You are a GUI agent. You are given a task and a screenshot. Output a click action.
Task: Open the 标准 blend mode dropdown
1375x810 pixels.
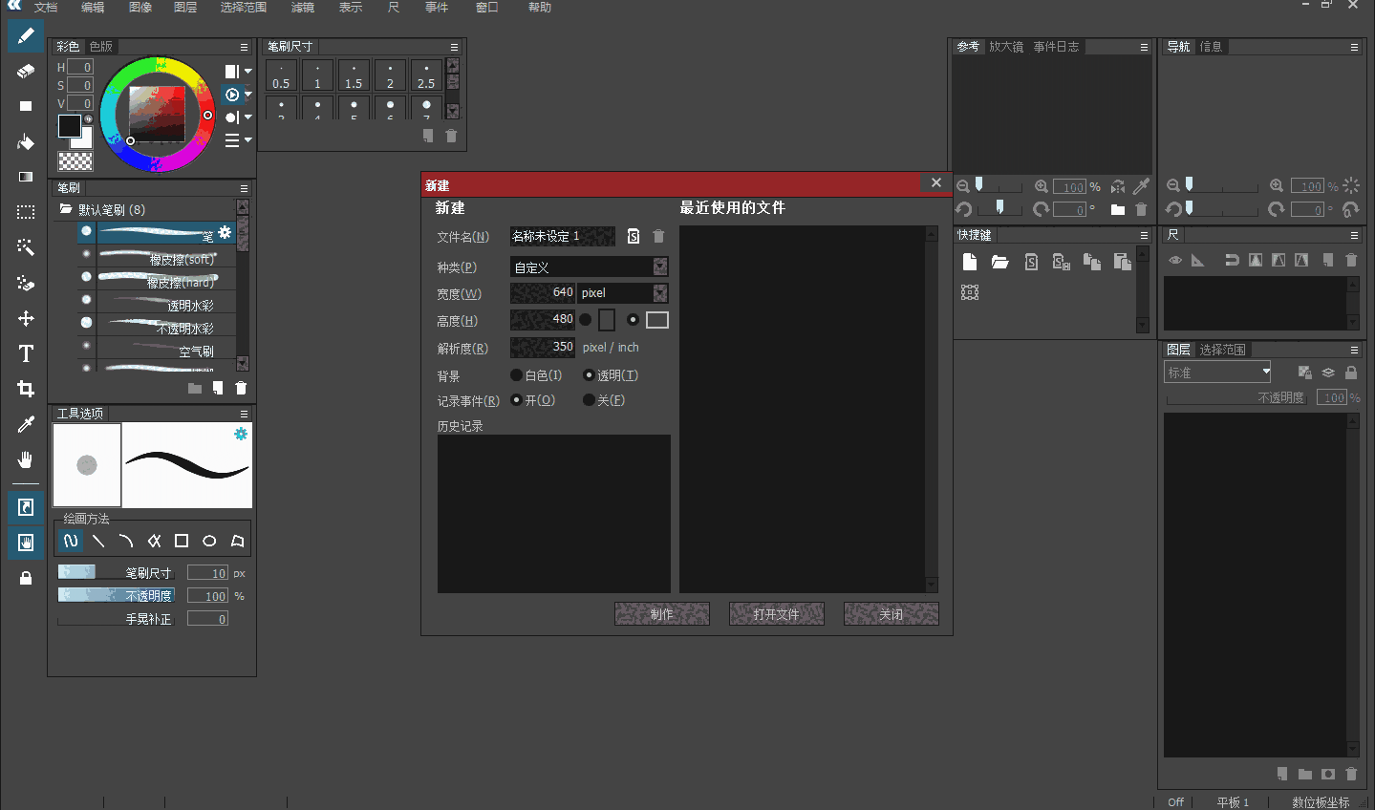pos(1268,372)
